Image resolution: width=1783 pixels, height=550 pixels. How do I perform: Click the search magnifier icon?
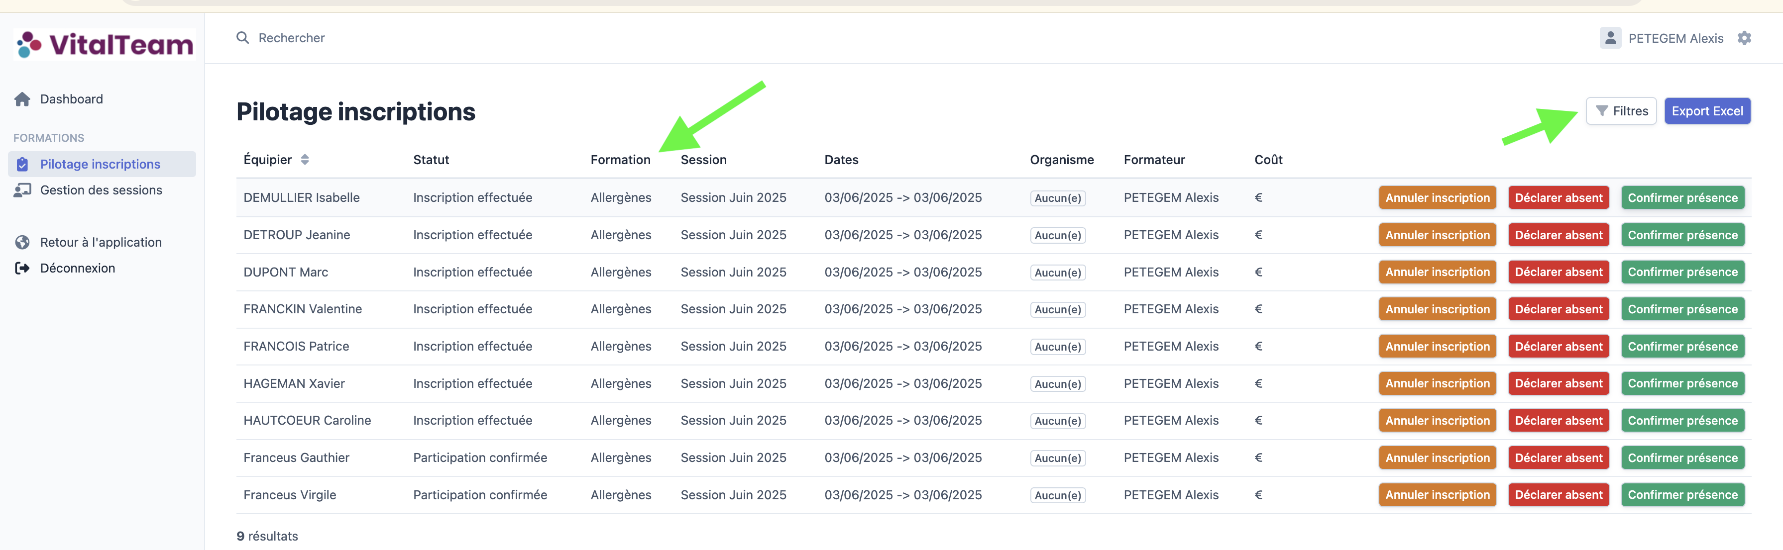pyautogui.click(x=242, y=37)
